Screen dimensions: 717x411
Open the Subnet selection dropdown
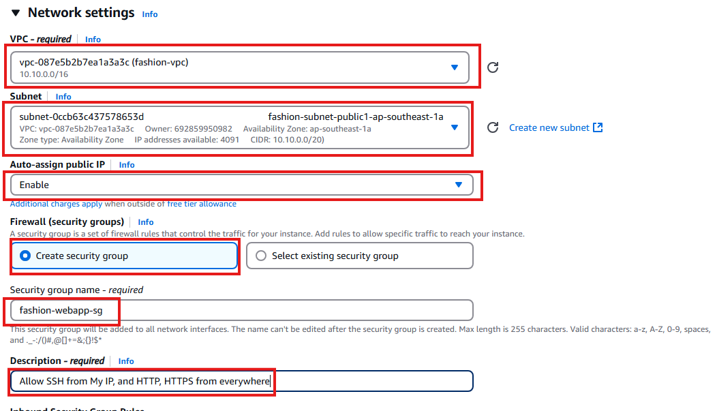pos(240,127)
